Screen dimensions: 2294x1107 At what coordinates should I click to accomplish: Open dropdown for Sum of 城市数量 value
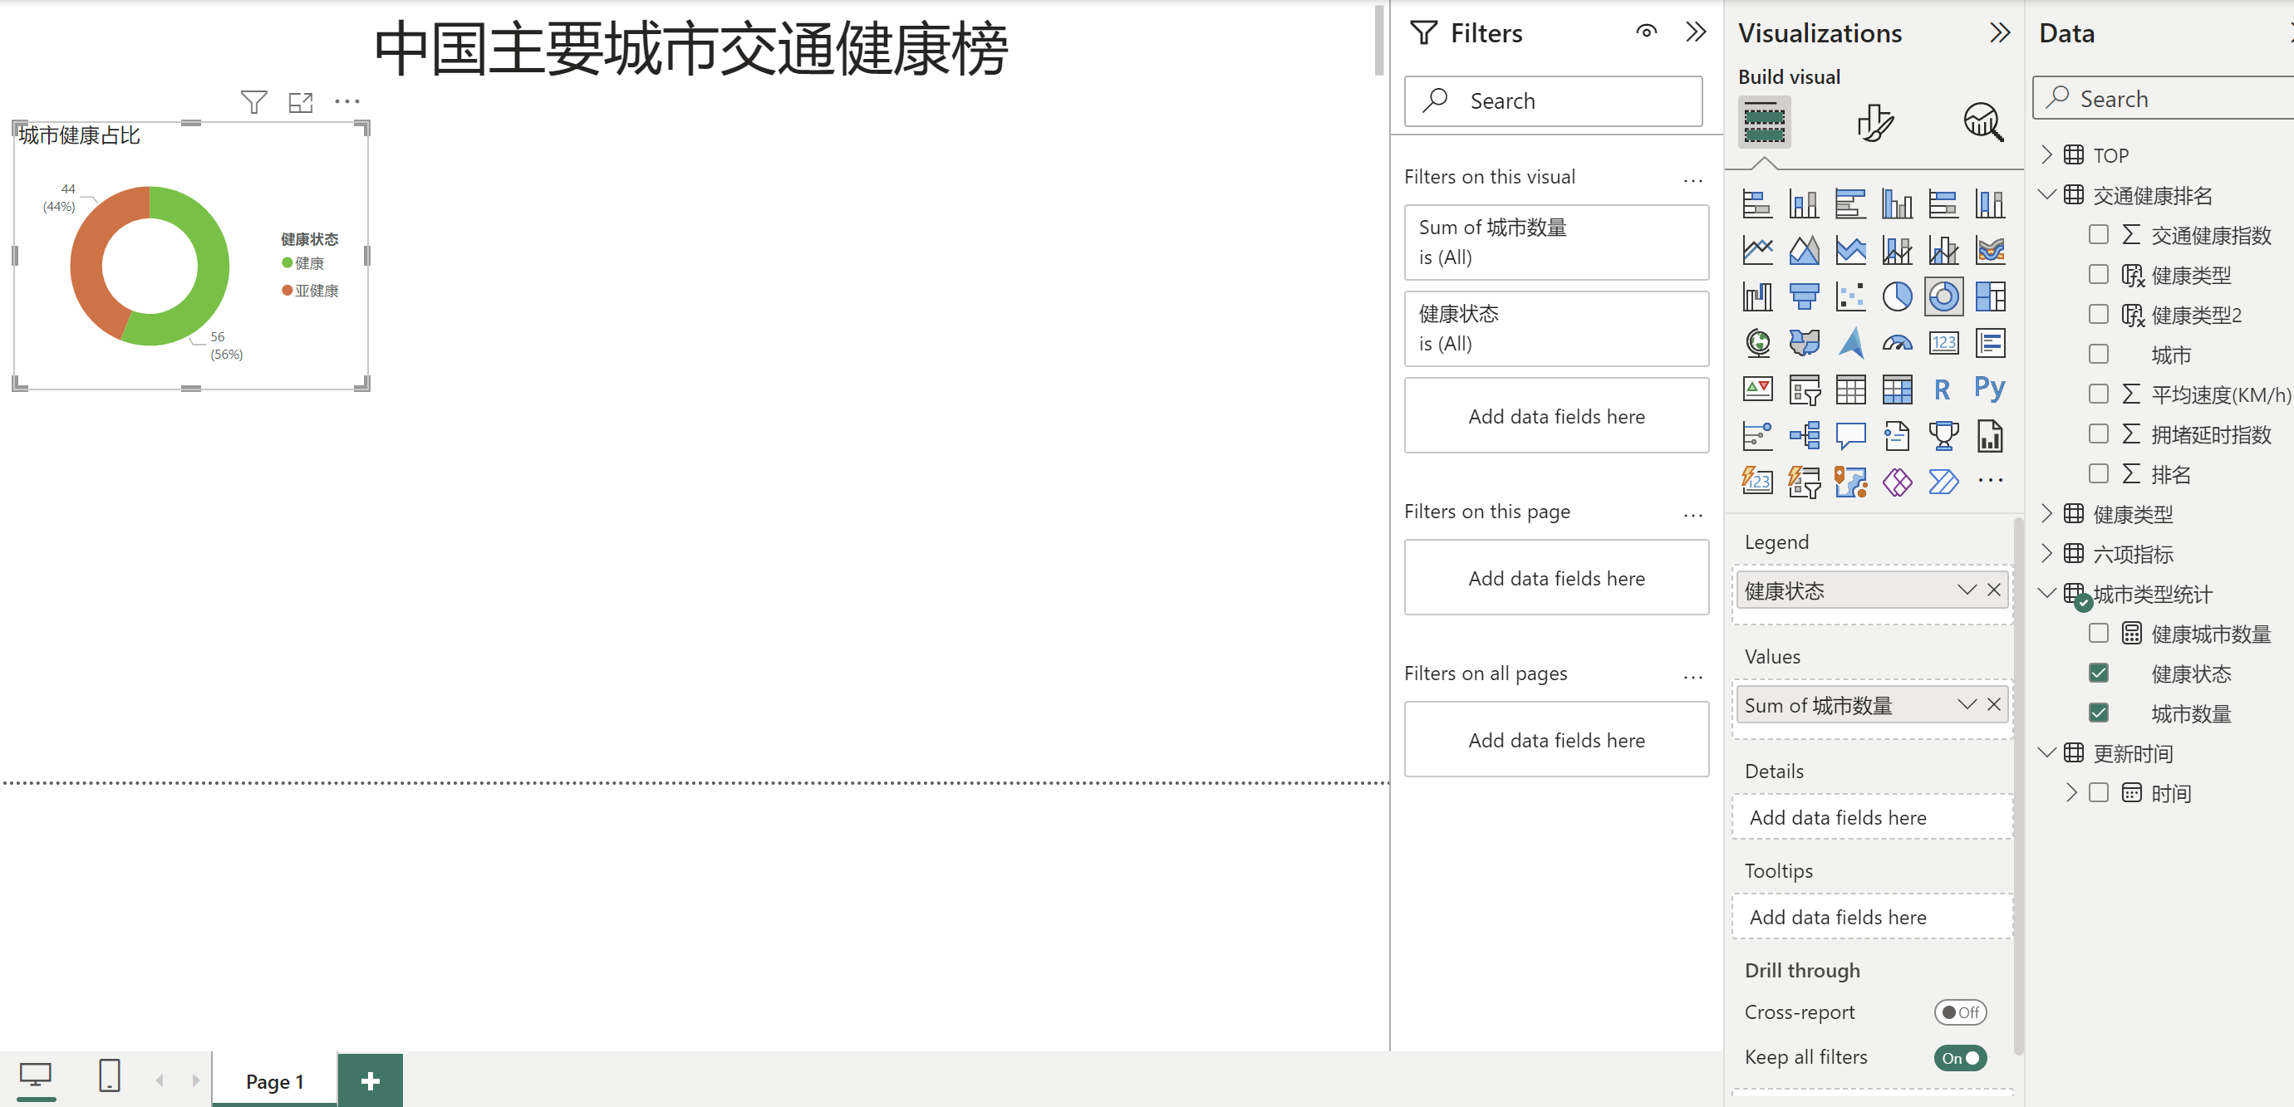click(1967, 705)
